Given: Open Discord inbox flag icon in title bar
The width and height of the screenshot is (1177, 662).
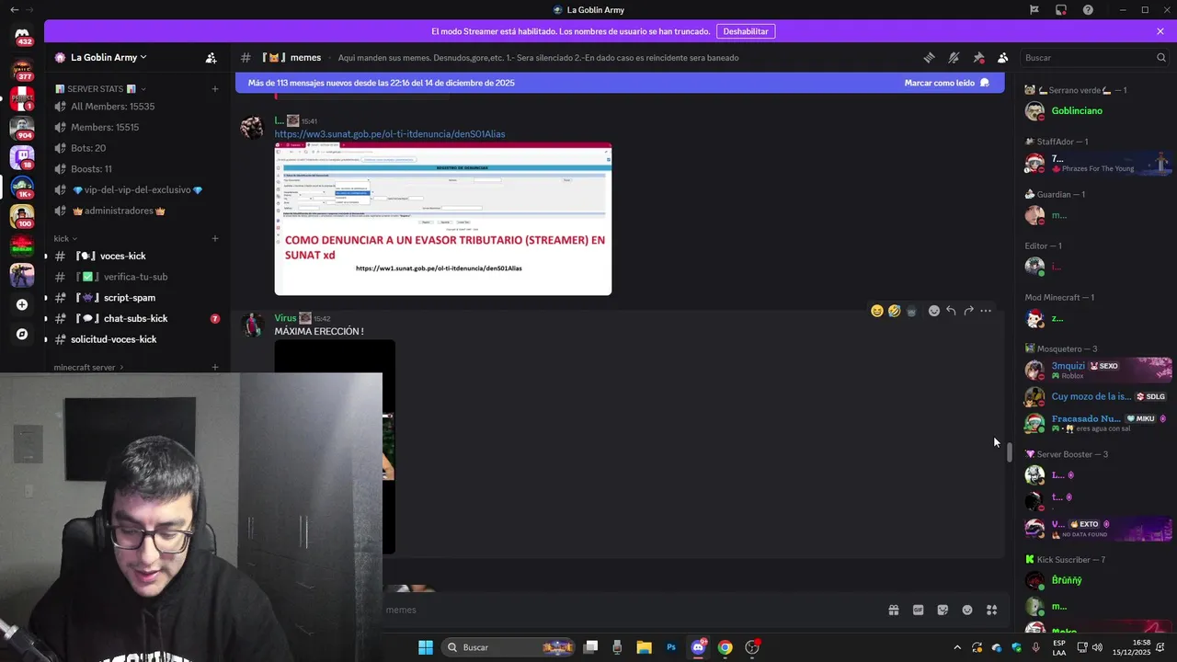Looking at the screenshot, I should [x=1034, y=10].
